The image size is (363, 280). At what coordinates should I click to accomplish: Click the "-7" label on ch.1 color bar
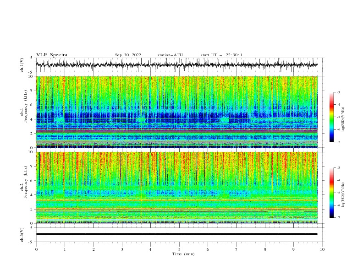point(338,142)
